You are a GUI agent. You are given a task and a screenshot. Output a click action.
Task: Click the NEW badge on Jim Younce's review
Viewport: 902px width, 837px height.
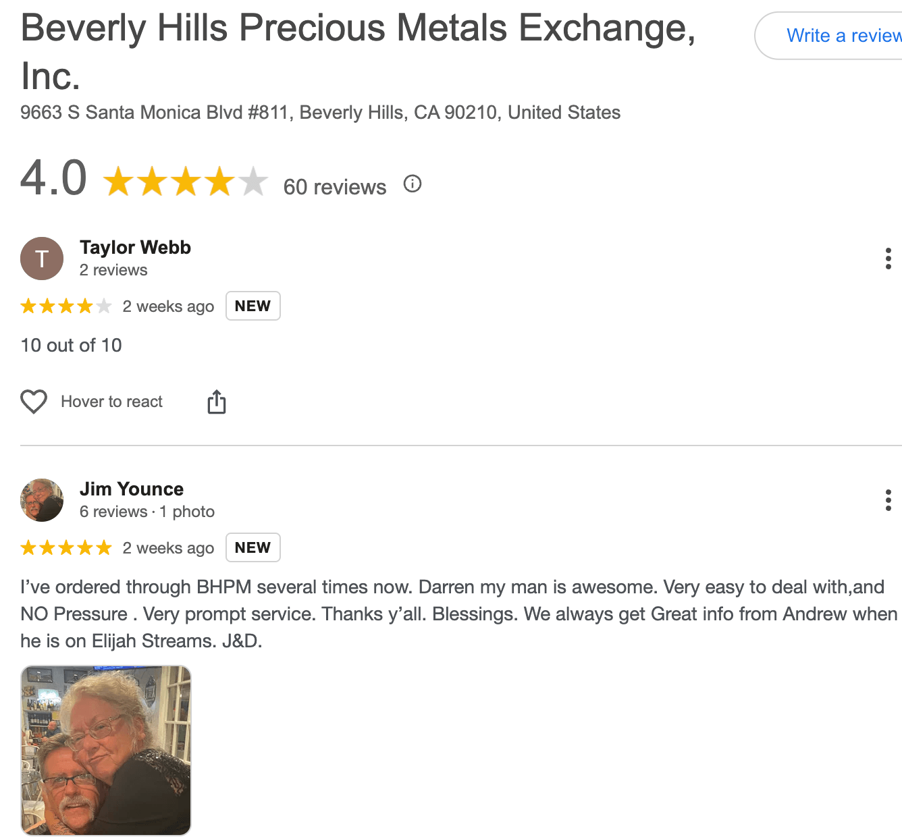pos(253,547)
